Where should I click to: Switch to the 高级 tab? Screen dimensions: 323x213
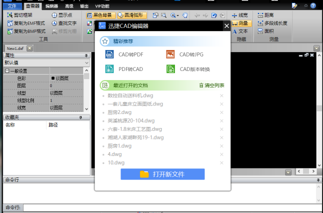tap(69, 6)
